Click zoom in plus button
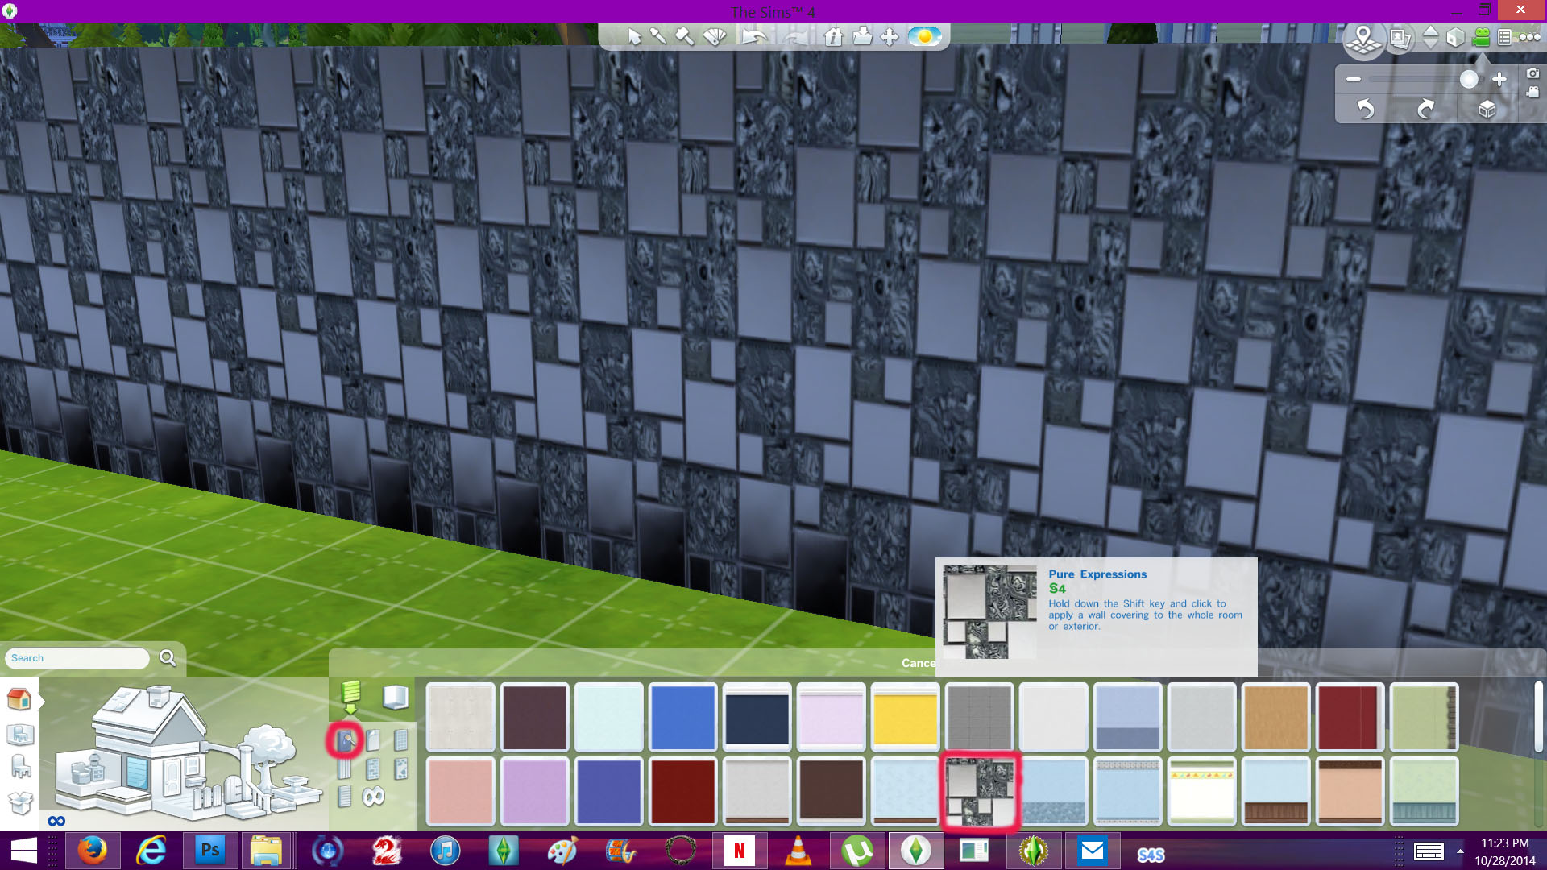1547x870 pixels. pyautogui.click(x=1499, y=79)
